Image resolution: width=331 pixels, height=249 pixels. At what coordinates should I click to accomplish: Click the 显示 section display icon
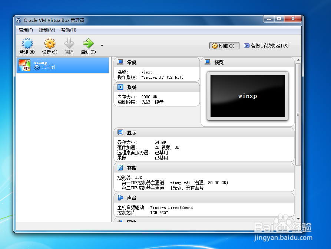click(x=120, y=132)
